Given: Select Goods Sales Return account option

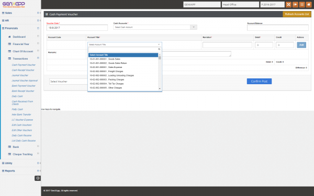Looking at the screenshot, I should 124,63.
